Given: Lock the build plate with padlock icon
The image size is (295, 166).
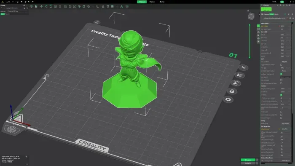Looking at the screenshot, I should (x=232, y=91).
